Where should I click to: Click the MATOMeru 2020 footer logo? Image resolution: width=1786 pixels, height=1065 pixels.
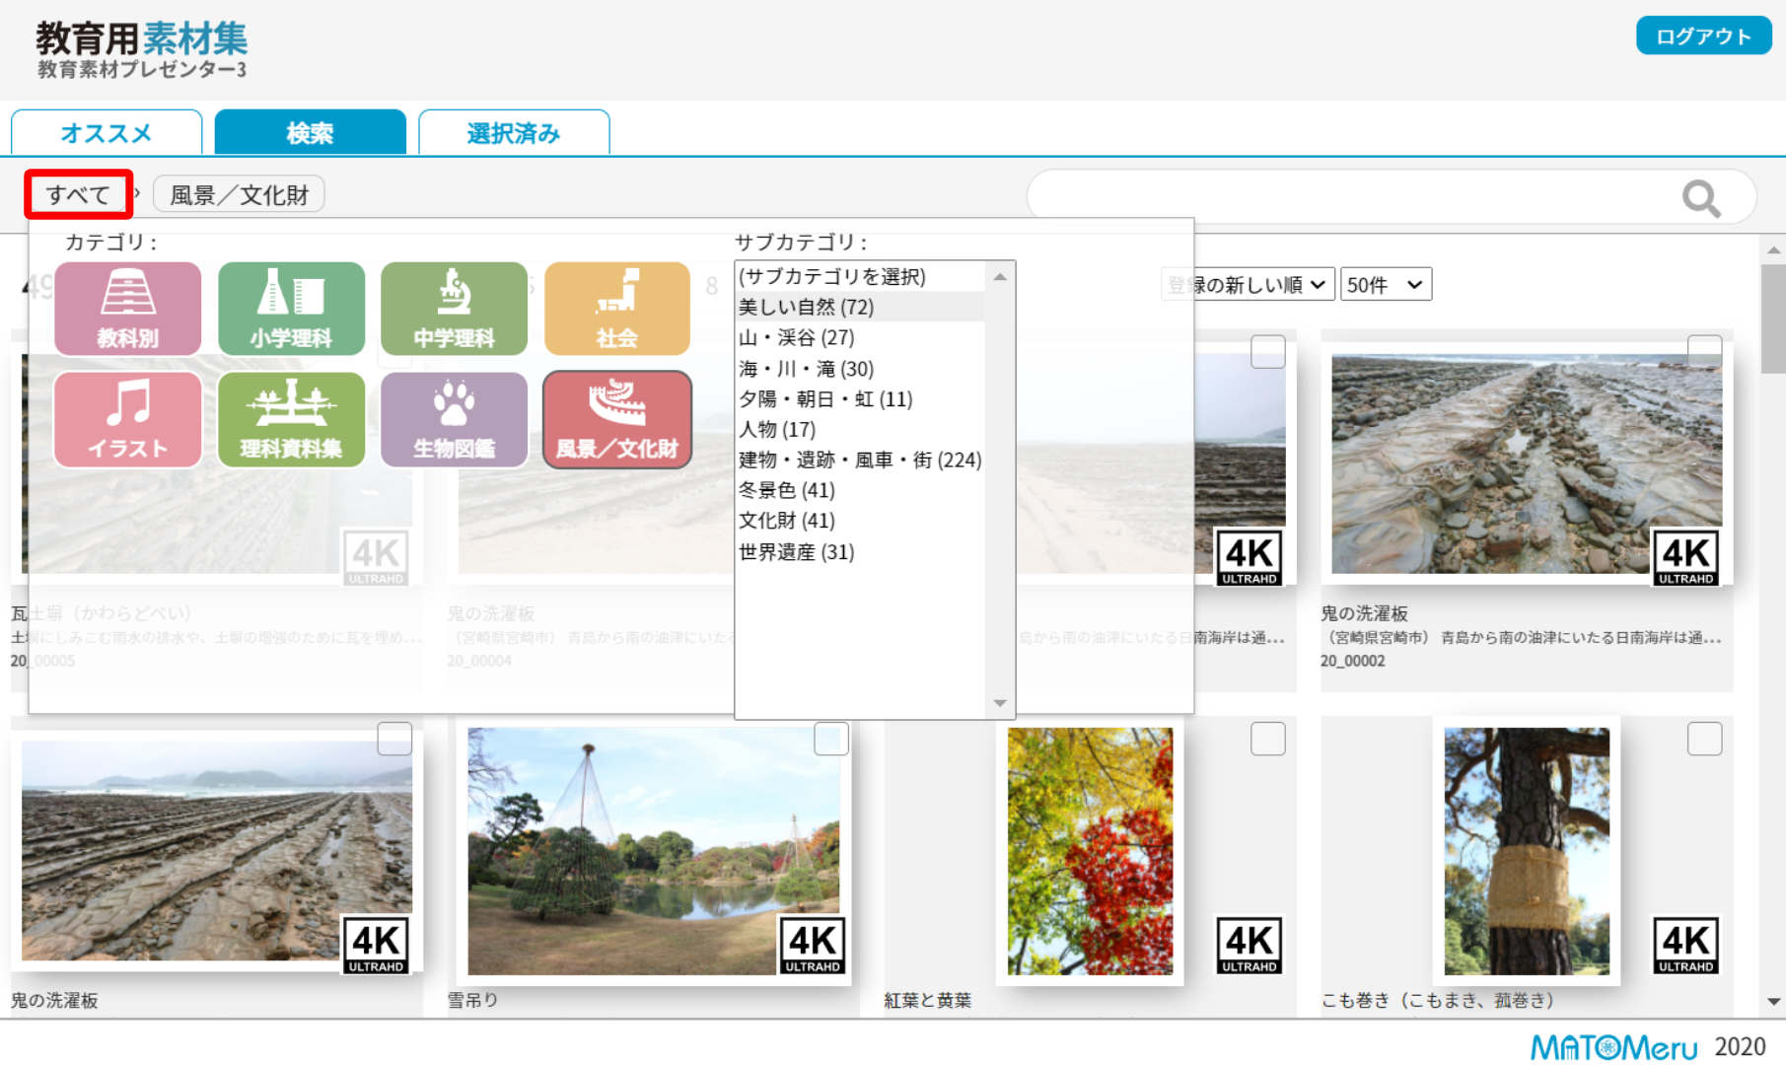tap(1647, 1046)
